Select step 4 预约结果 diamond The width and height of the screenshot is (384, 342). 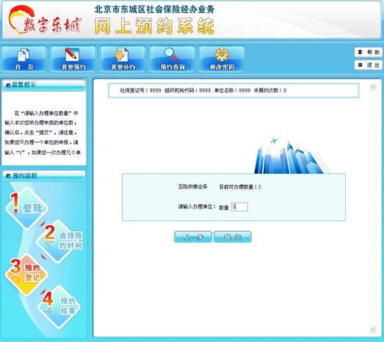pos(59,306)
